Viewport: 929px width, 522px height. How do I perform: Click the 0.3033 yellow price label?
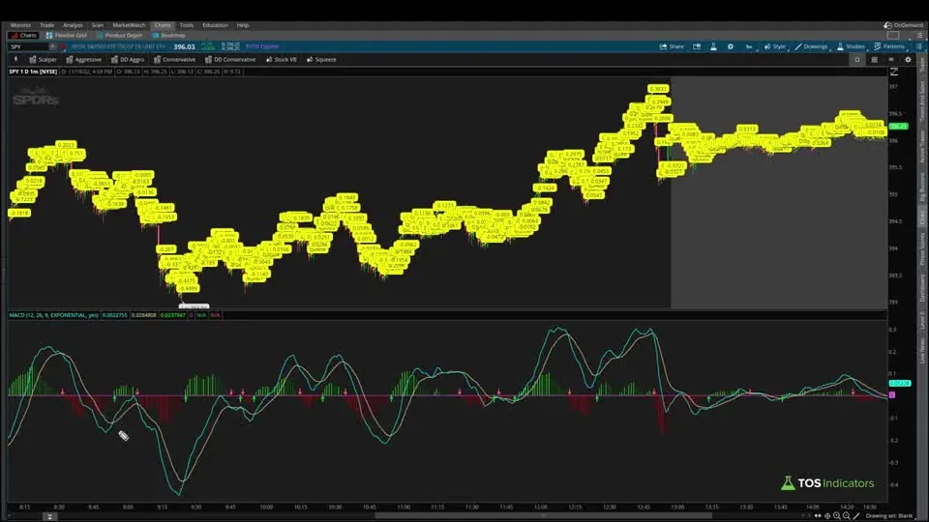tap(658, 89)
